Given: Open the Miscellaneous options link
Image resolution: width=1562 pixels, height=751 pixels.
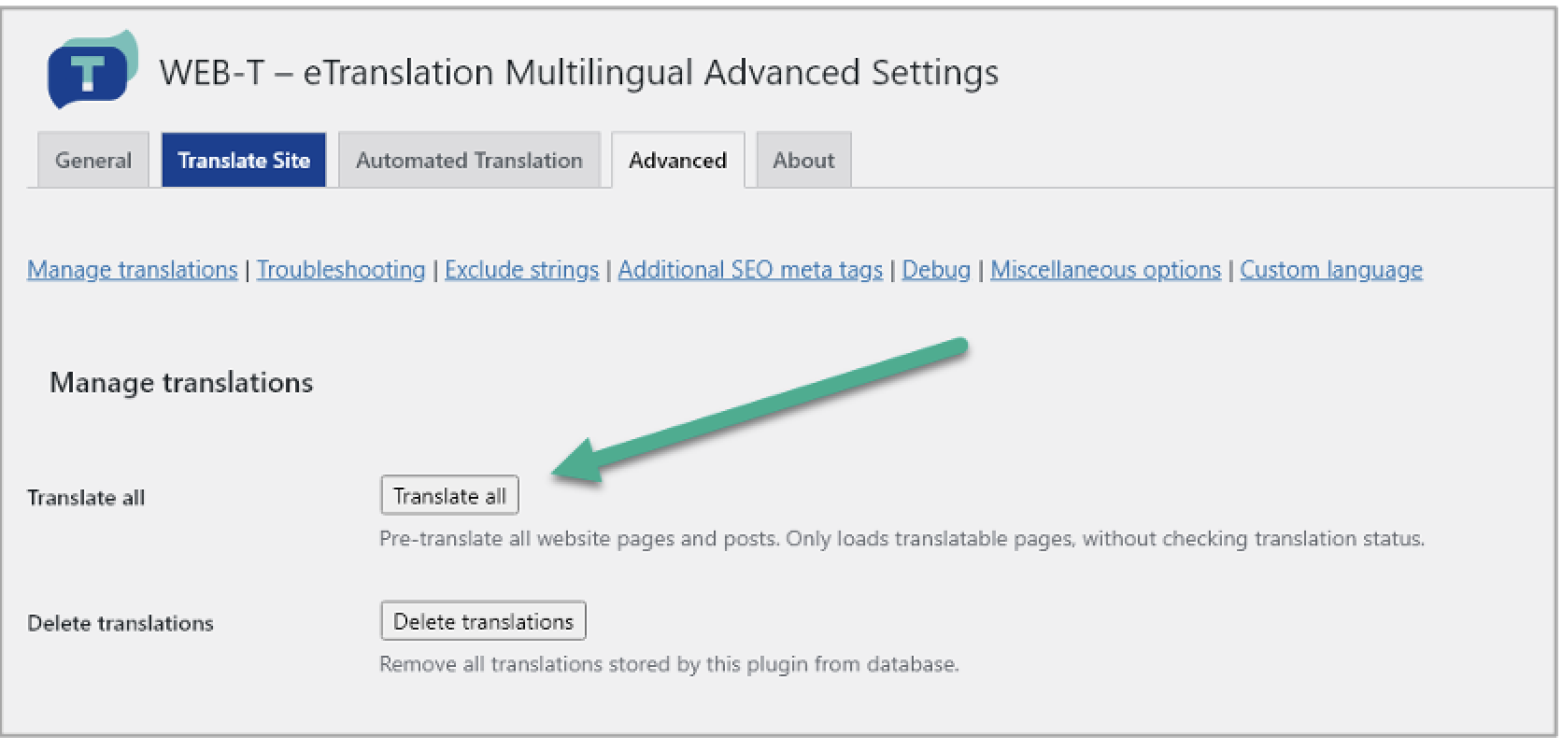Looking at the screenshot, I should [1106, 270].
